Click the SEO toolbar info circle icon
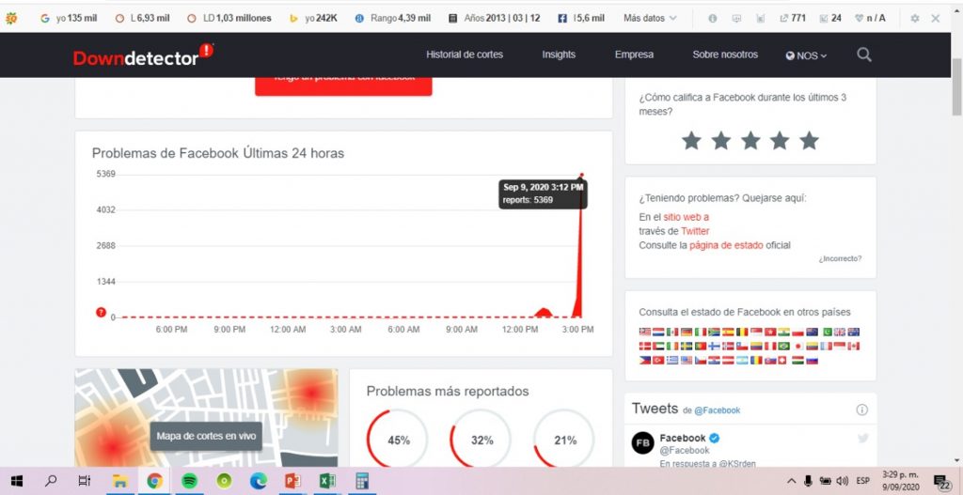This screenshot has height=495, width=963. pyautogui.click(x=713, y=19)
